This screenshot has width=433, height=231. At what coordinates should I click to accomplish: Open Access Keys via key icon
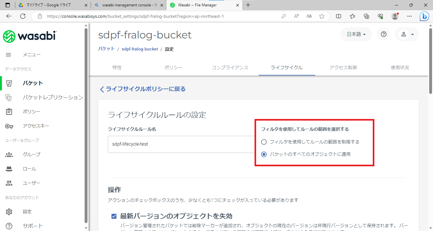pos(9,126)
